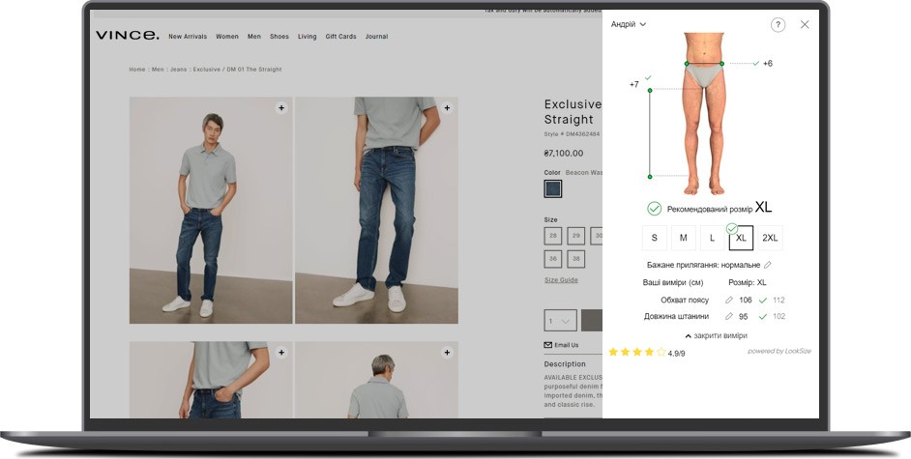Zoom the first model photo plus icon
The image size is (911, 459).
[281, 108]
